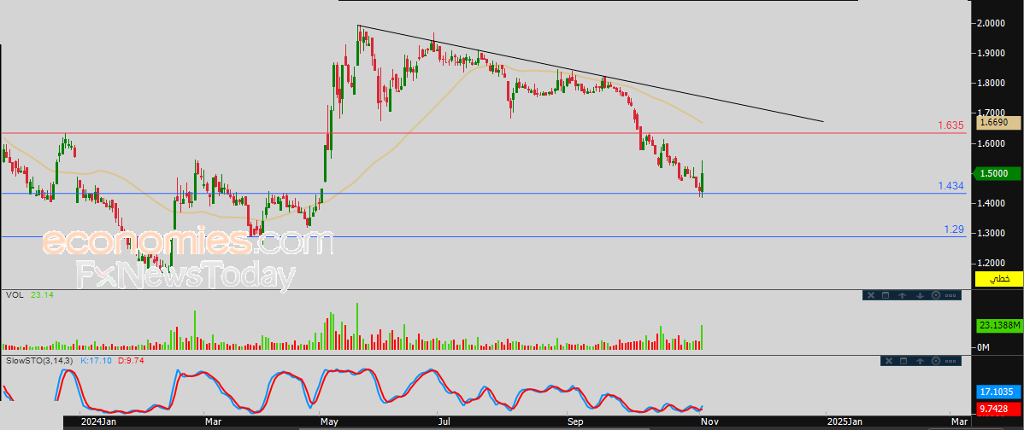Click the Nov date on time axis

(709, 422)
